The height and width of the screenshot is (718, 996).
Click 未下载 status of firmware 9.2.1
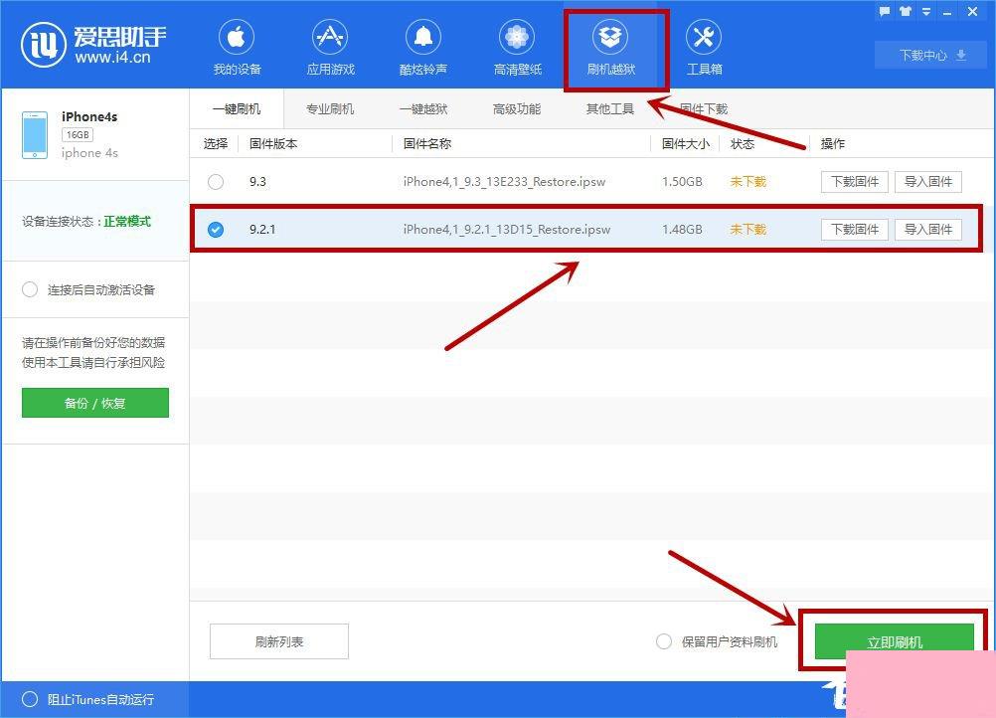click(748, 230)
